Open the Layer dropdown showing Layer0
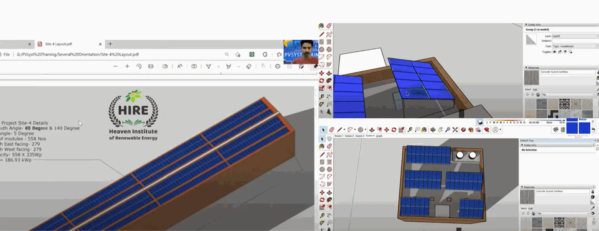599x231 pixels. (x=575, y=36)
